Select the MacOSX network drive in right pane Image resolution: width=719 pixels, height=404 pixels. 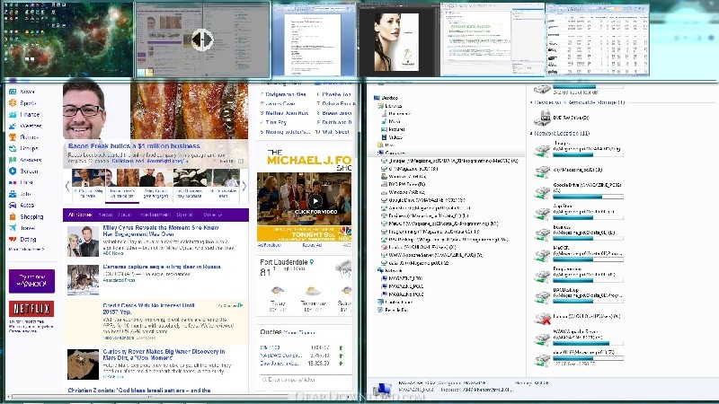[x=542, y=255]
